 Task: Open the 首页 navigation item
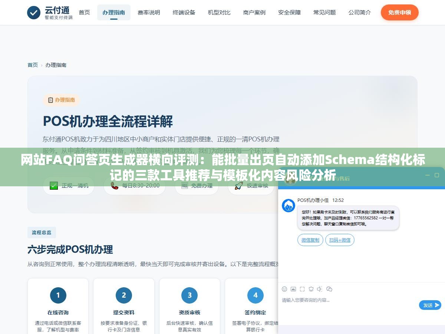tap(85, 13)
